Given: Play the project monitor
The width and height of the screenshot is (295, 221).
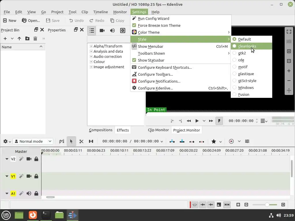Looking at the screenshot, I should [197, 121].
